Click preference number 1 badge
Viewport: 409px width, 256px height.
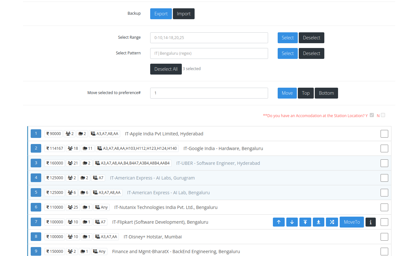(x=36, y=133)
